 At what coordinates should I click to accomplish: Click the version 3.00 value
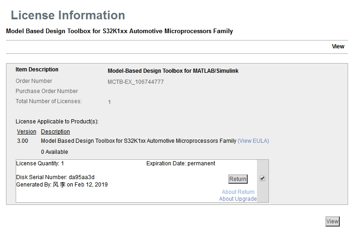click(23, 141)
